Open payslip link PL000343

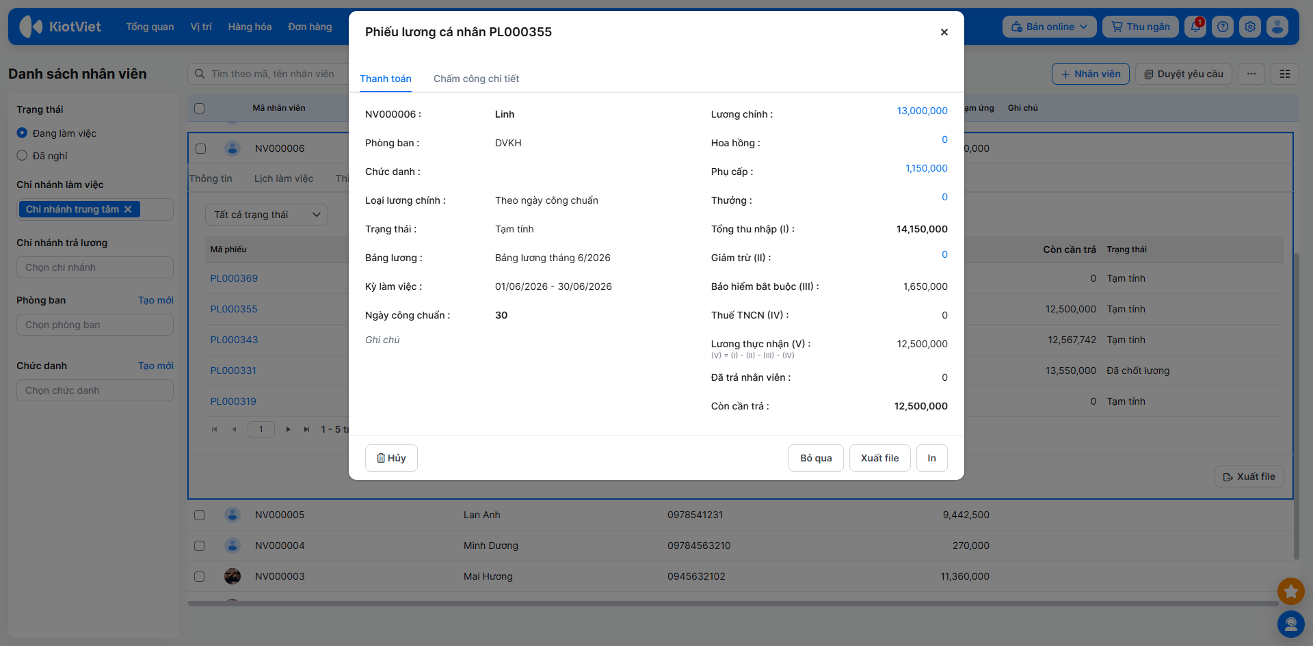coord(234,340)
